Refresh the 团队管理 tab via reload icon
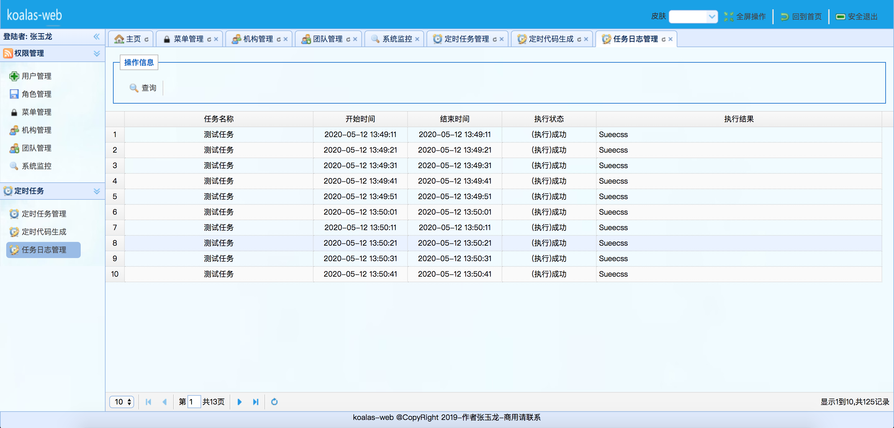Viewport: 894px width, 428px height. click(x=348, y=39)
